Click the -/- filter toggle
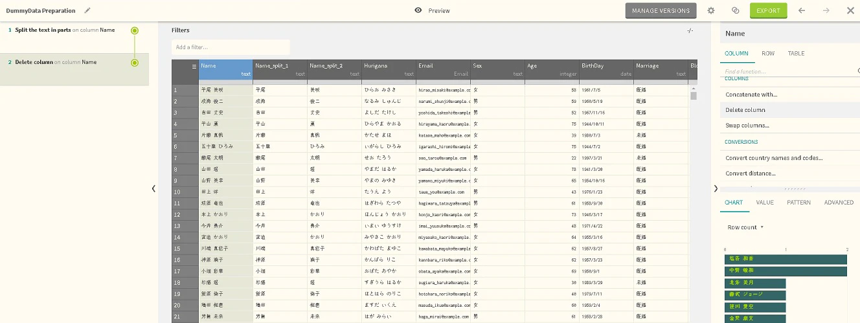Viewport: 860px width, 323px height. 690,30
